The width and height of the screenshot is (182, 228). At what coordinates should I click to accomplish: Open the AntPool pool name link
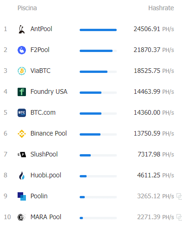click(41, 29)
